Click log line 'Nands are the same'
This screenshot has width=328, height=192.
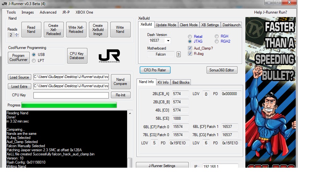(x=21, y=134)
